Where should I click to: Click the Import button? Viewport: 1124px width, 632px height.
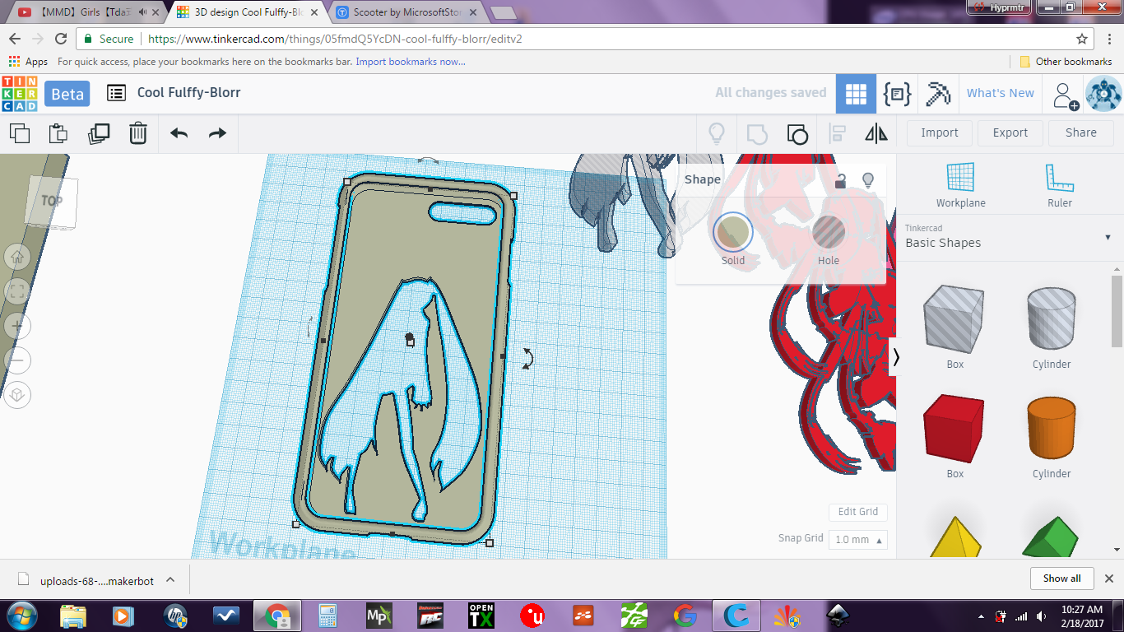click(x=940, y=133)
